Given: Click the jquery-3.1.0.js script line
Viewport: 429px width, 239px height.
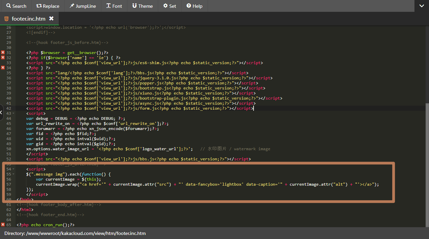Looking at the screenshot, I should (x=149, y=78).
